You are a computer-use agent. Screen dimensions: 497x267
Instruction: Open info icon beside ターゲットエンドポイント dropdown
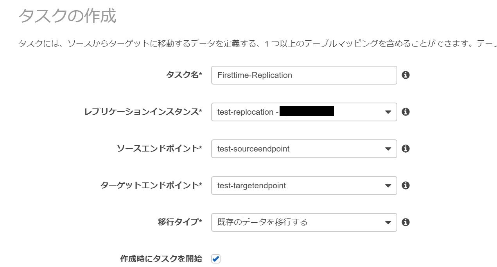pyautogui.click(x=405, y=185)
